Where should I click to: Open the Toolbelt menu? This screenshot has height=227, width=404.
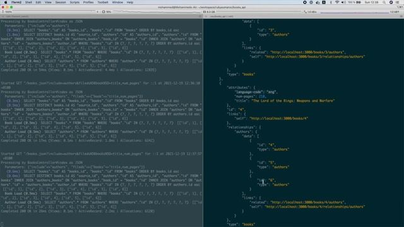[x=103, y=3]
